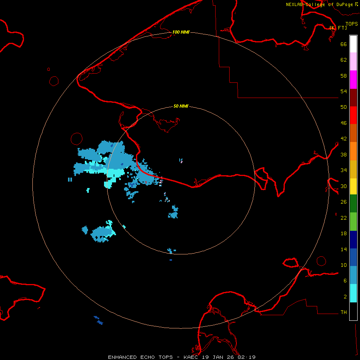Click the medium blue legend swatch
The height and width of the screenshot is (360, 360).
(x=353, y=257)
